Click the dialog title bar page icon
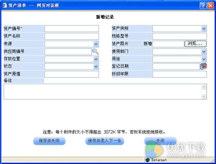 point(5,5)
